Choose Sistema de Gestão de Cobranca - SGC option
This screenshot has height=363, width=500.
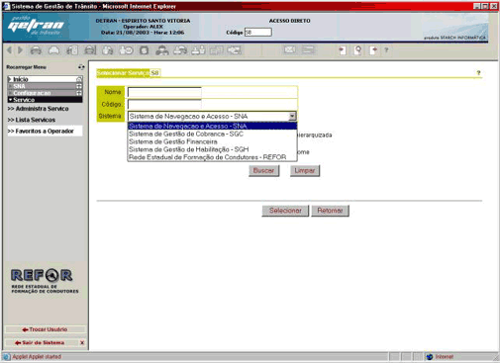(212, 134)
